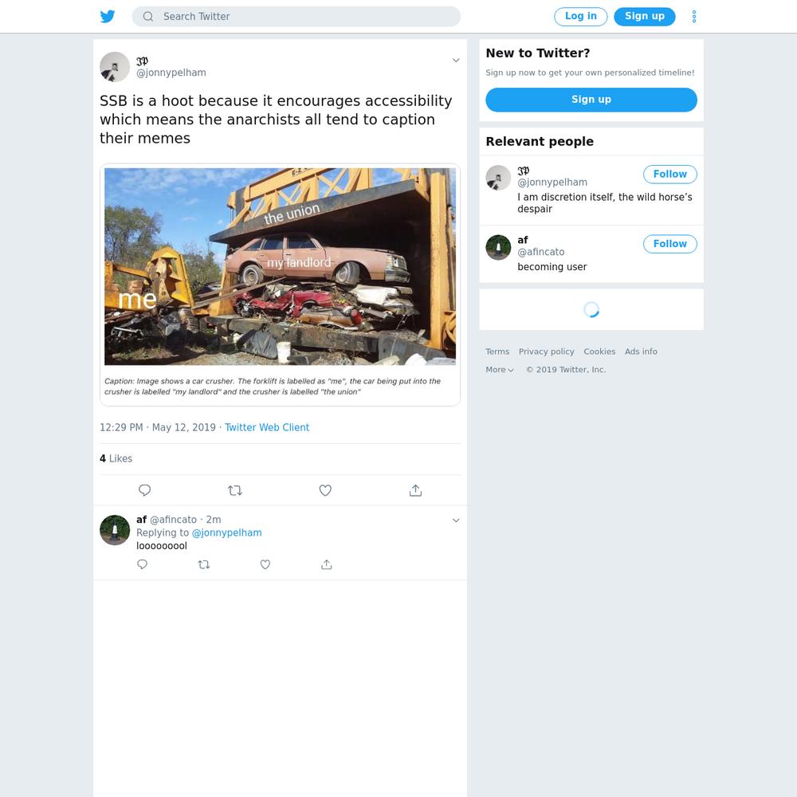This screenshot has width=797, height=797.
Task: Like the main tweet with heart icon
Action: (325, 490)
